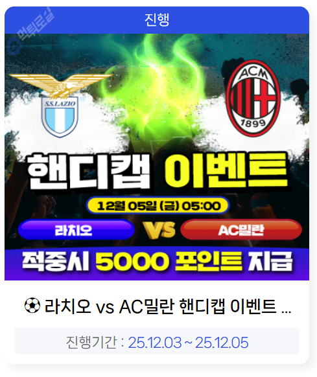Image resolution: width=317 pixels, height=377 pixels.
Task: Select the red AC밀란 team pill
Action: tap(241, 230)
